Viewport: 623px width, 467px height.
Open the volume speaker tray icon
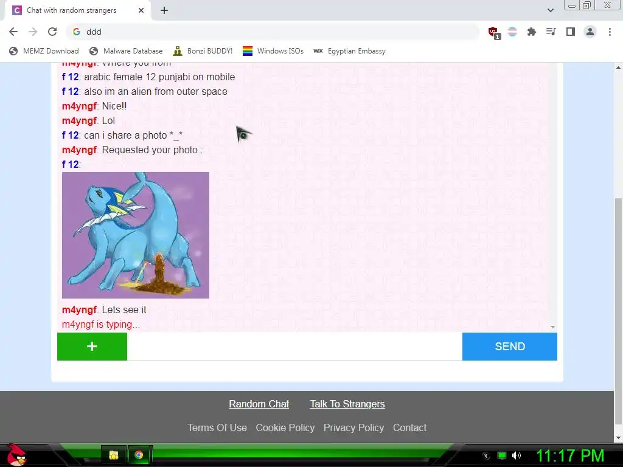click(x=517, y=456)
